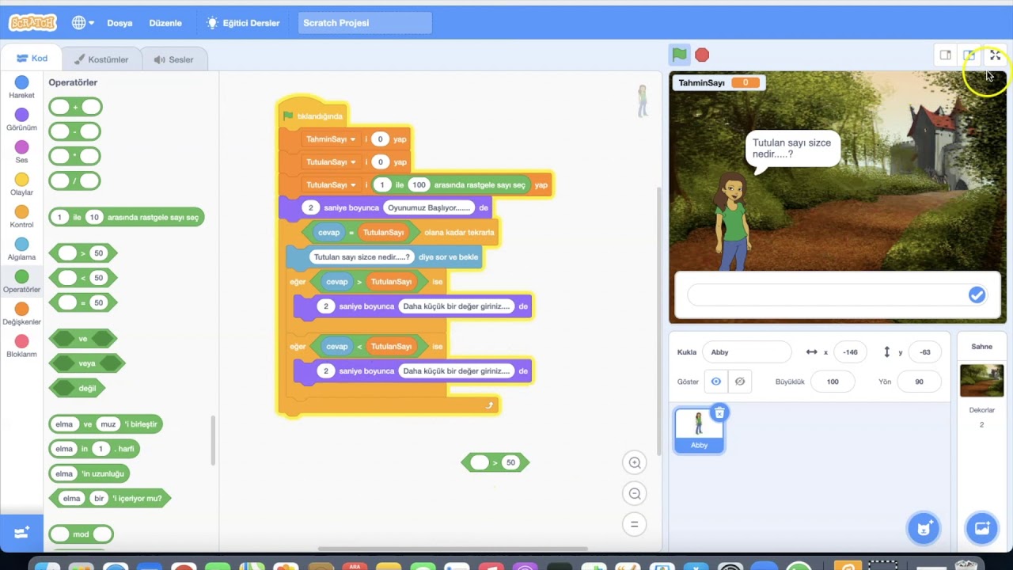Click the subtraction operator block in palette
This screenshot has height=570, width=1013.
click(x=75, y=131)
